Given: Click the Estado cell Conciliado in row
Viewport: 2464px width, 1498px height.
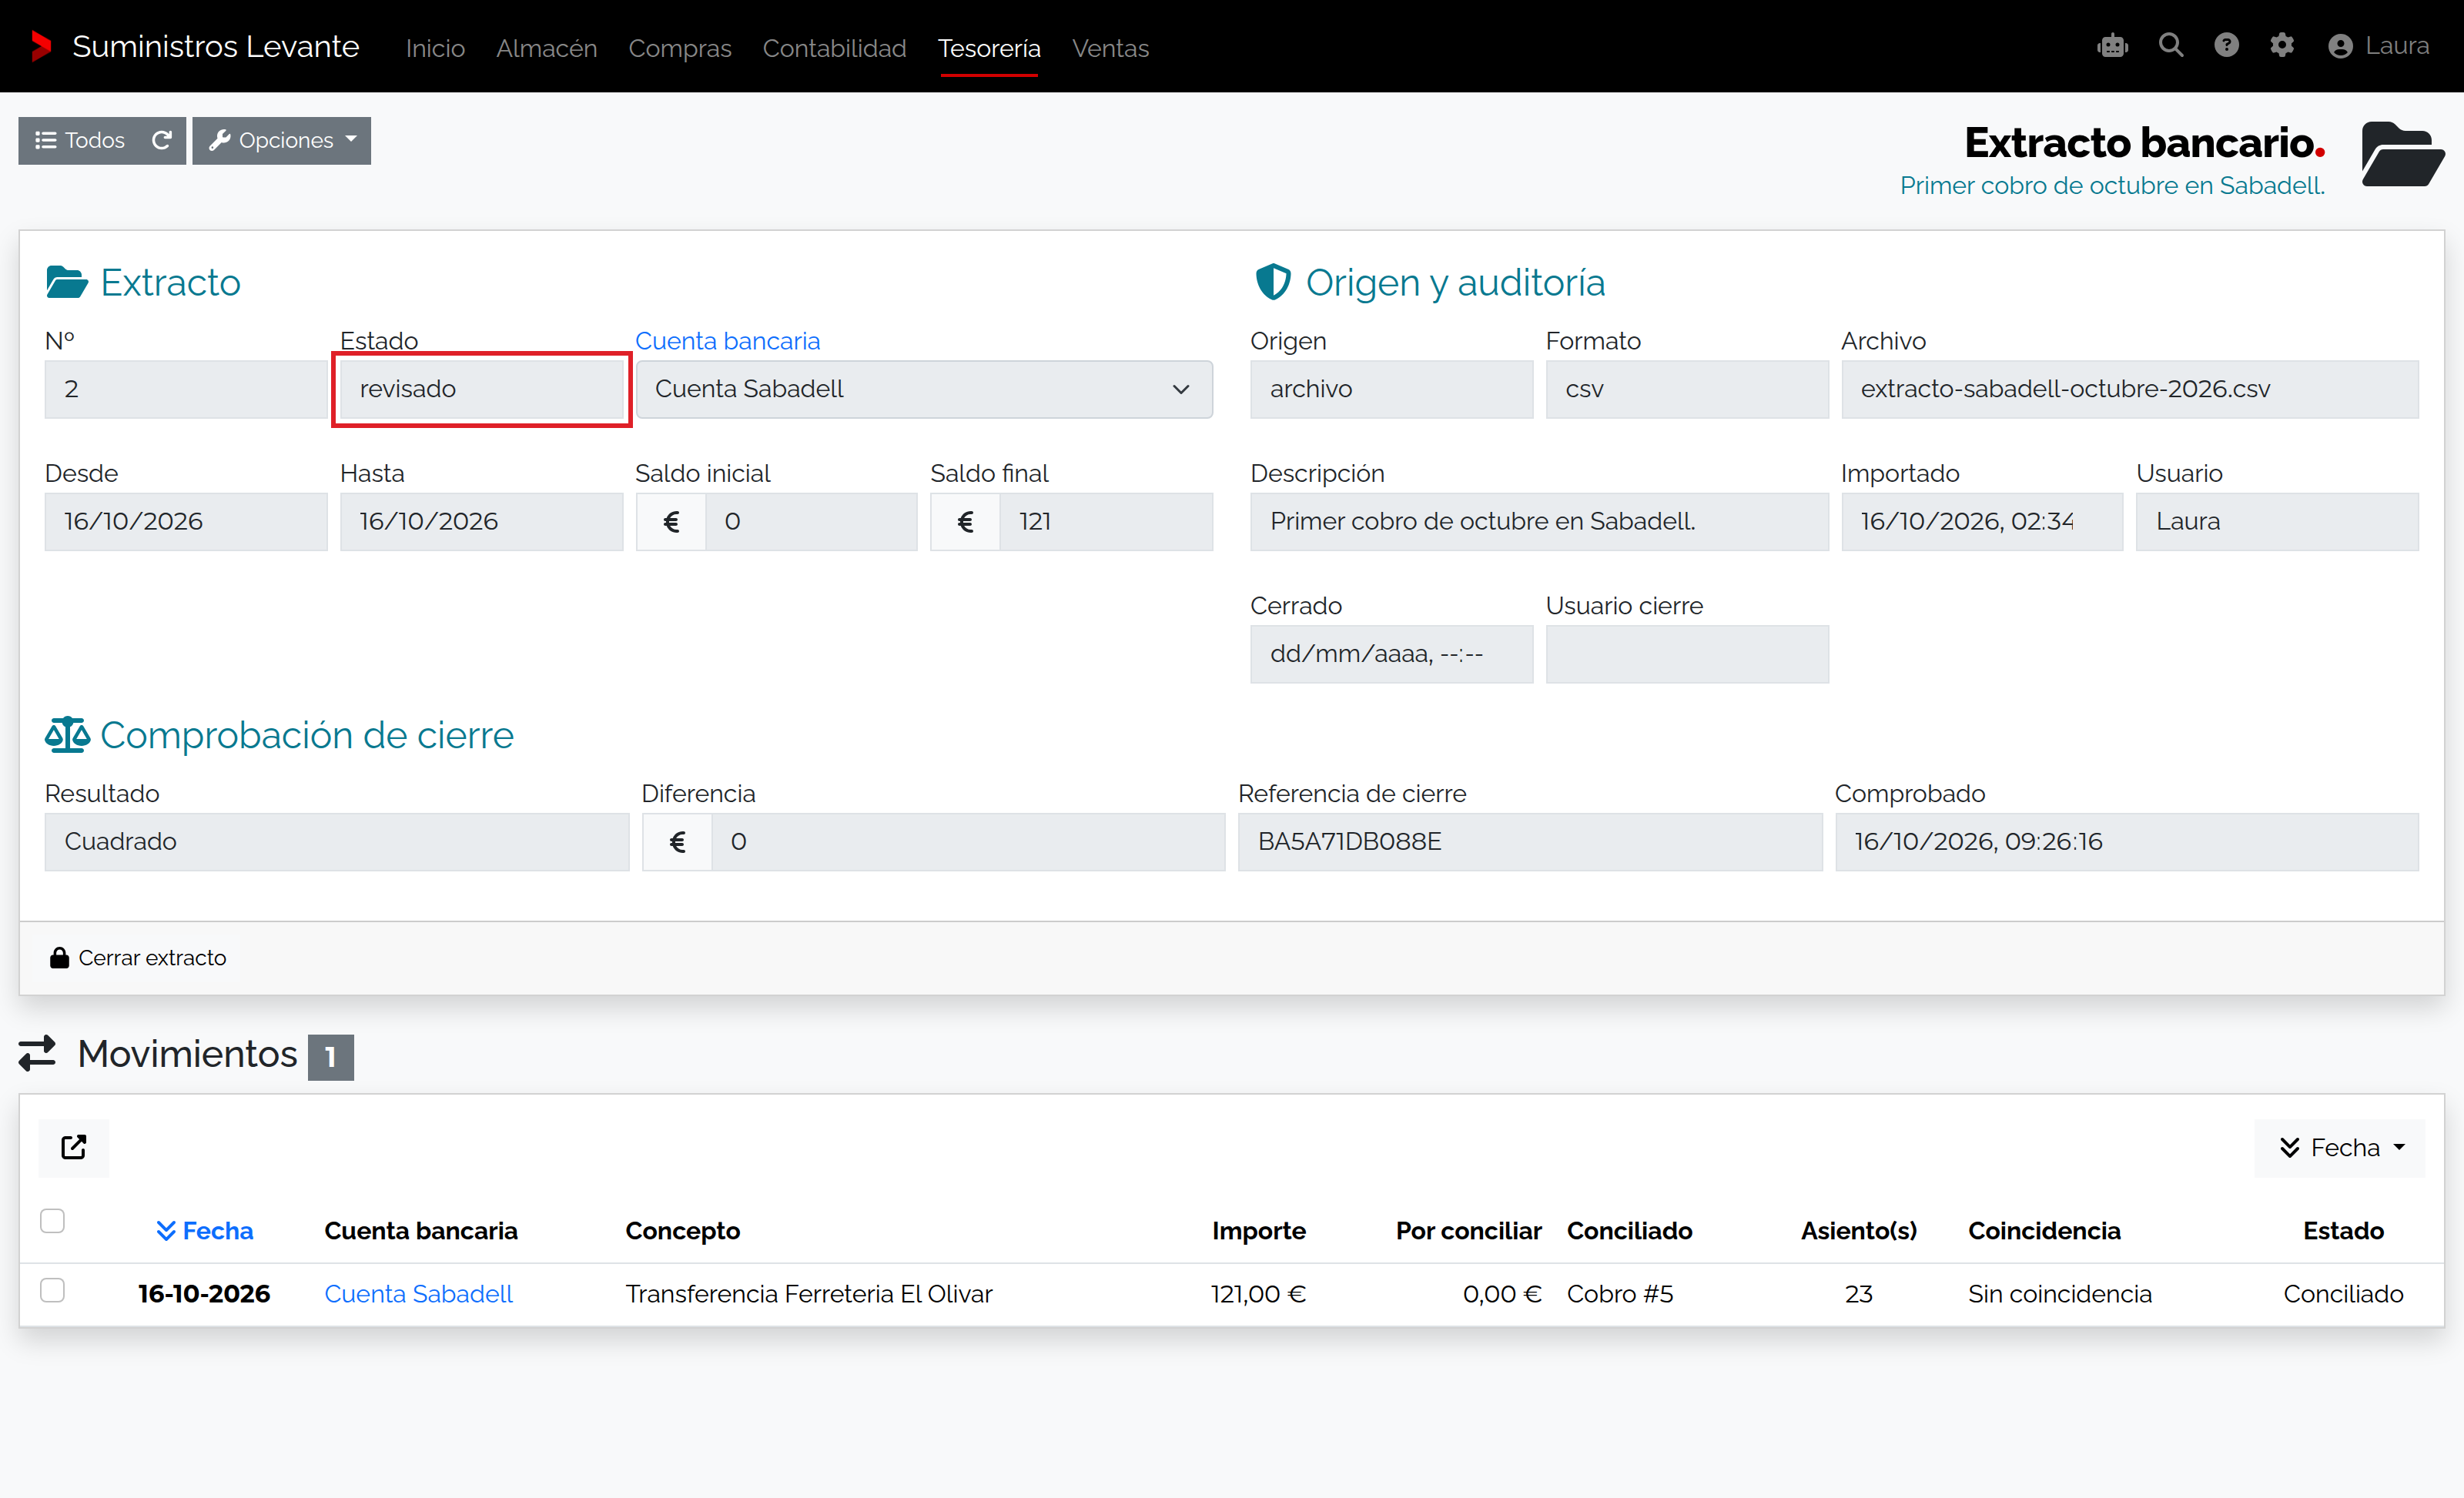Looking at the screenshot, I should pyautogui.click(x=2343, y=1294).
